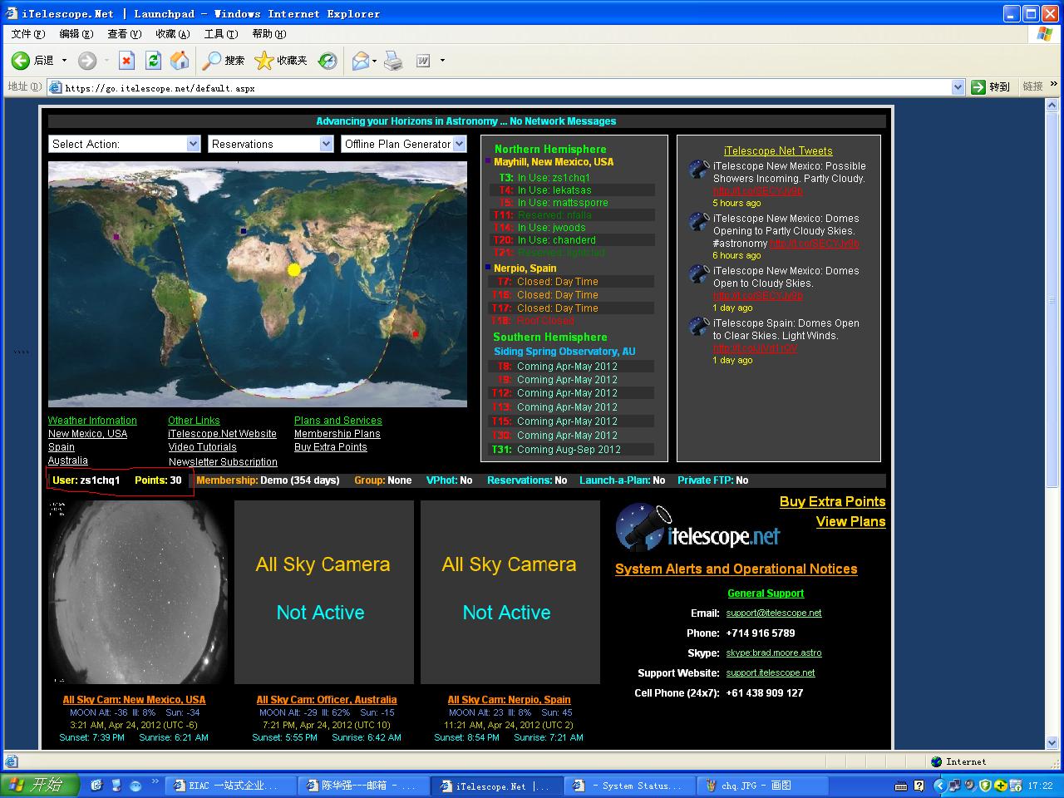
Task: Refresh the page using toolbar icon
Action: tap(153, 61)
